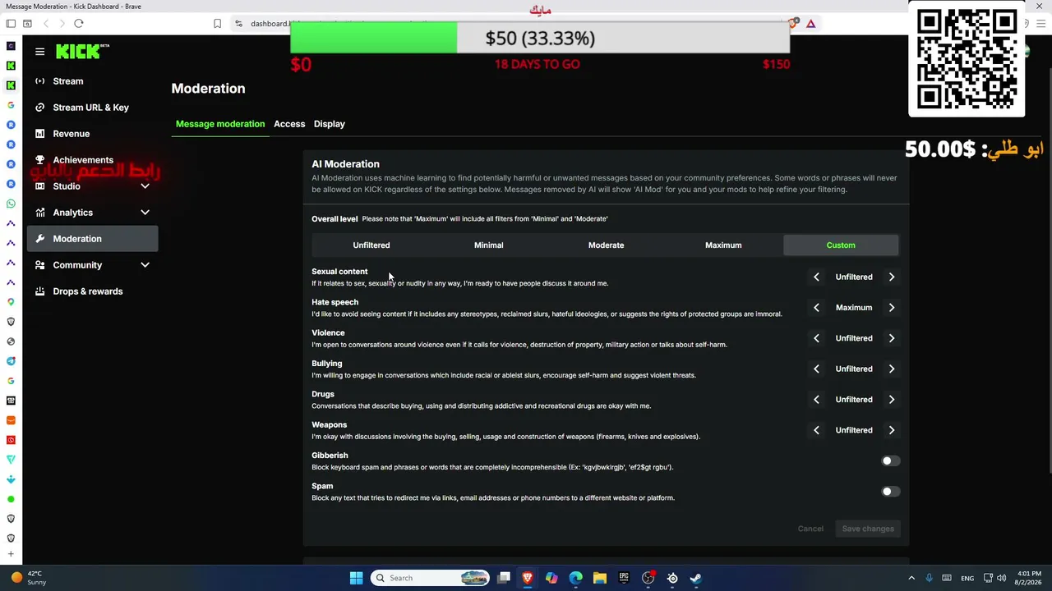Set the overall level to Maximum
Screen dimensions: 1052x591
point(723,245)
